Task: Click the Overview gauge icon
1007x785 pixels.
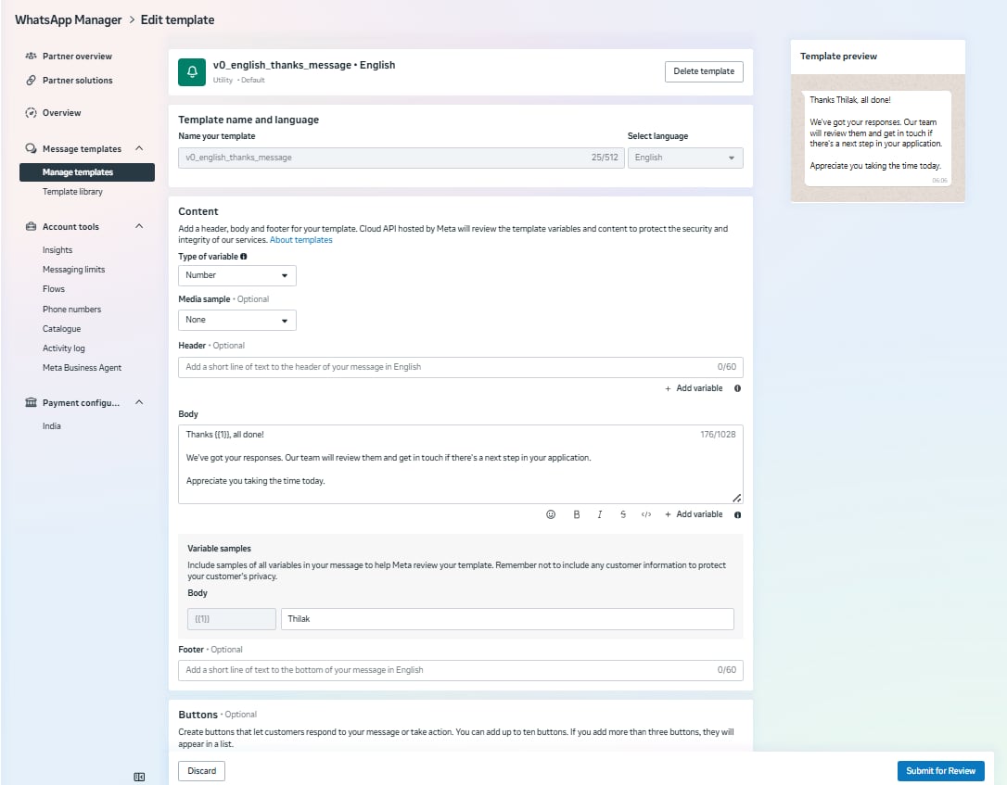Action: (31, 113)
